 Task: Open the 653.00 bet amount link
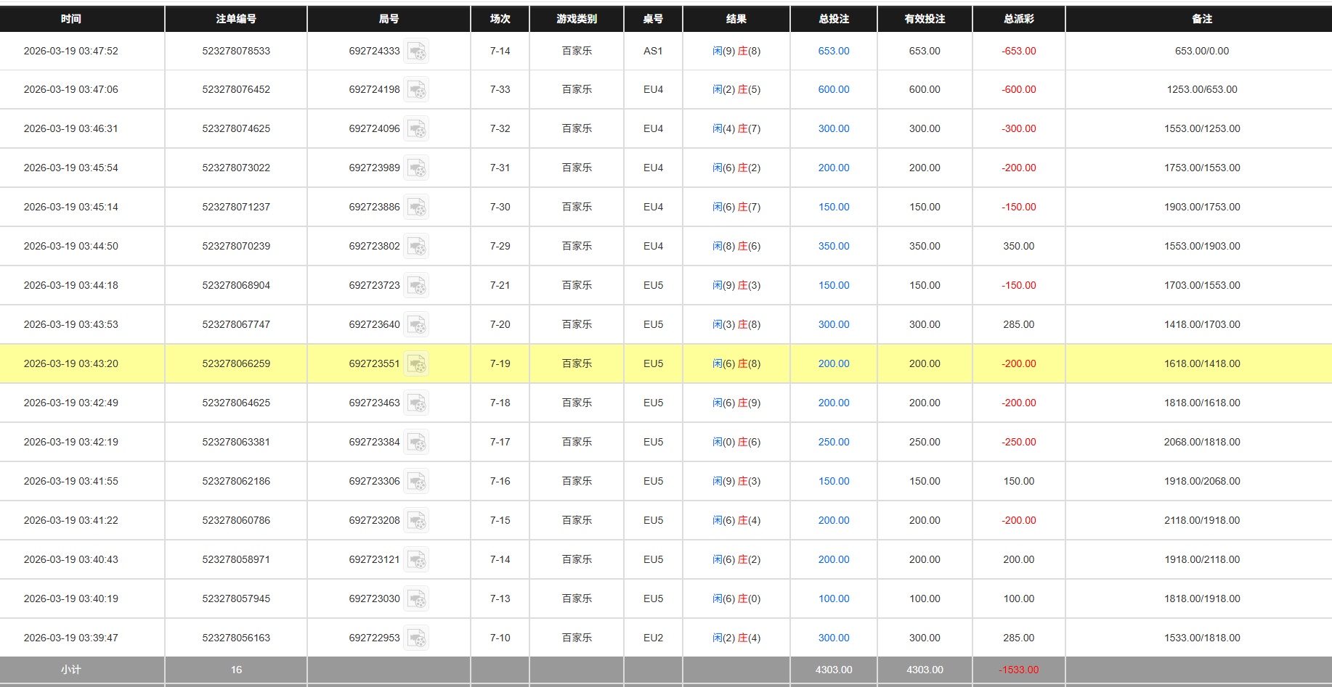tap(833, 51)
